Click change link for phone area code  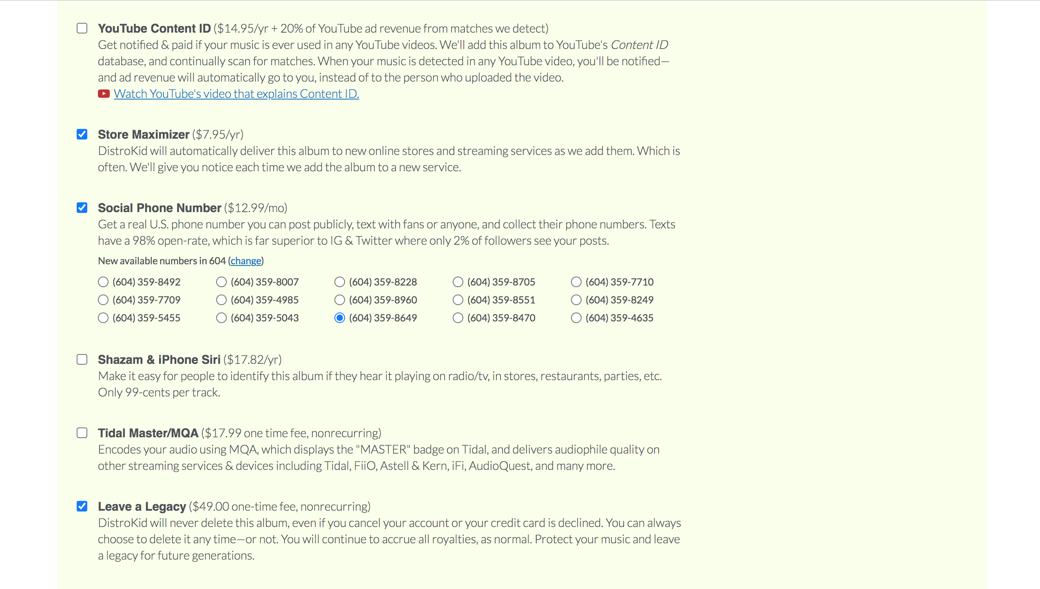pyautogui.click(x=245, y=260)
